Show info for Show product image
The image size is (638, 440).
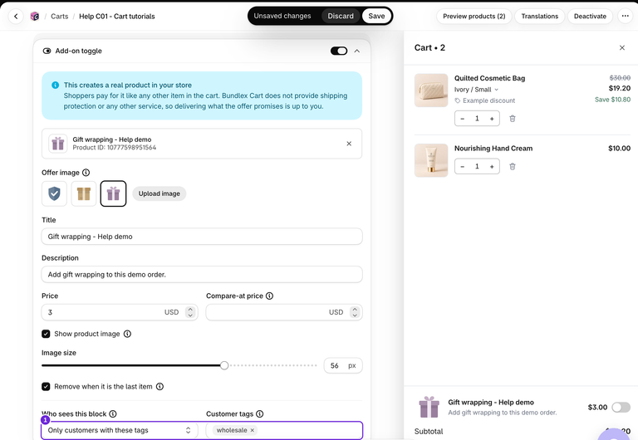[127, 334]
